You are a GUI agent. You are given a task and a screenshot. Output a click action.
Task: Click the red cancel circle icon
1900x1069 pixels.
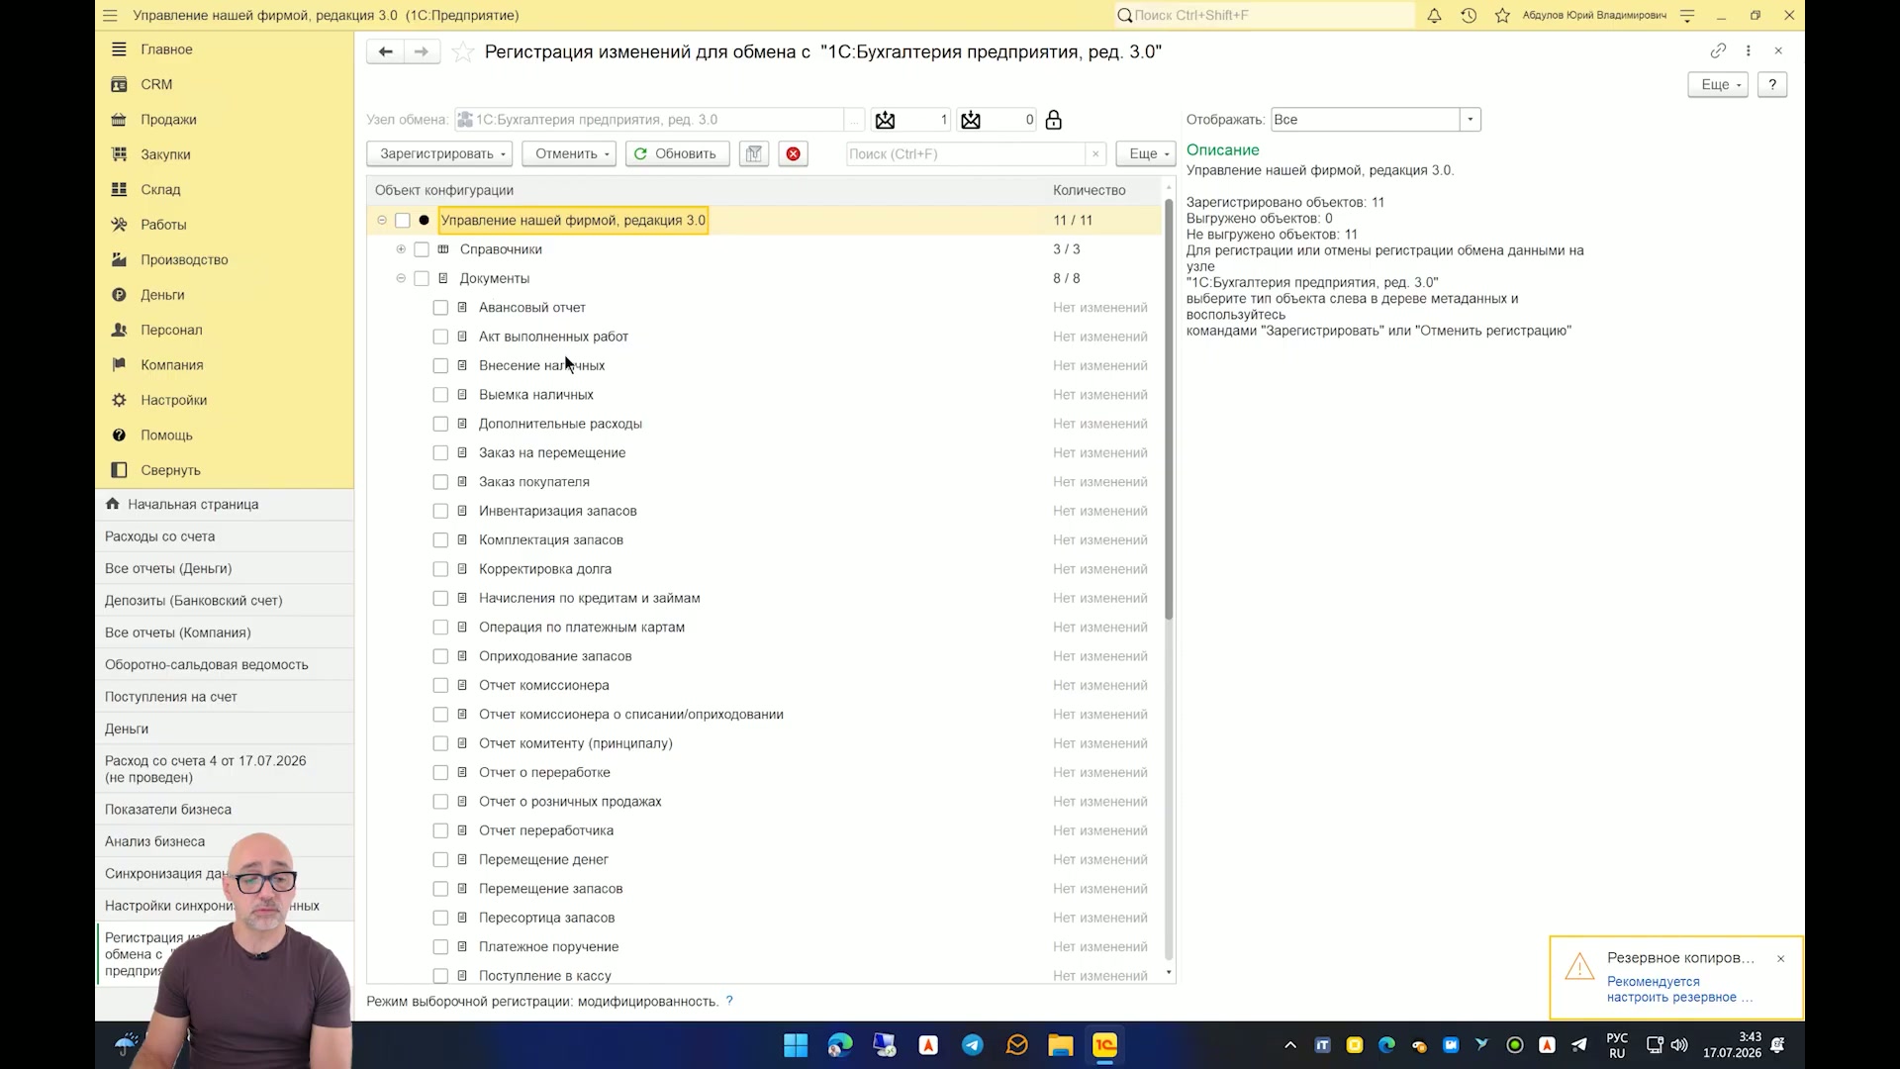click(x=794, y=153)
